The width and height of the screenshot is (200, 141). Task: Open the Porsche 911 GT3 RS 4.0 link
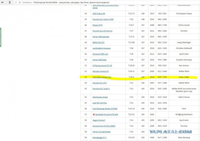click(102, 31)
